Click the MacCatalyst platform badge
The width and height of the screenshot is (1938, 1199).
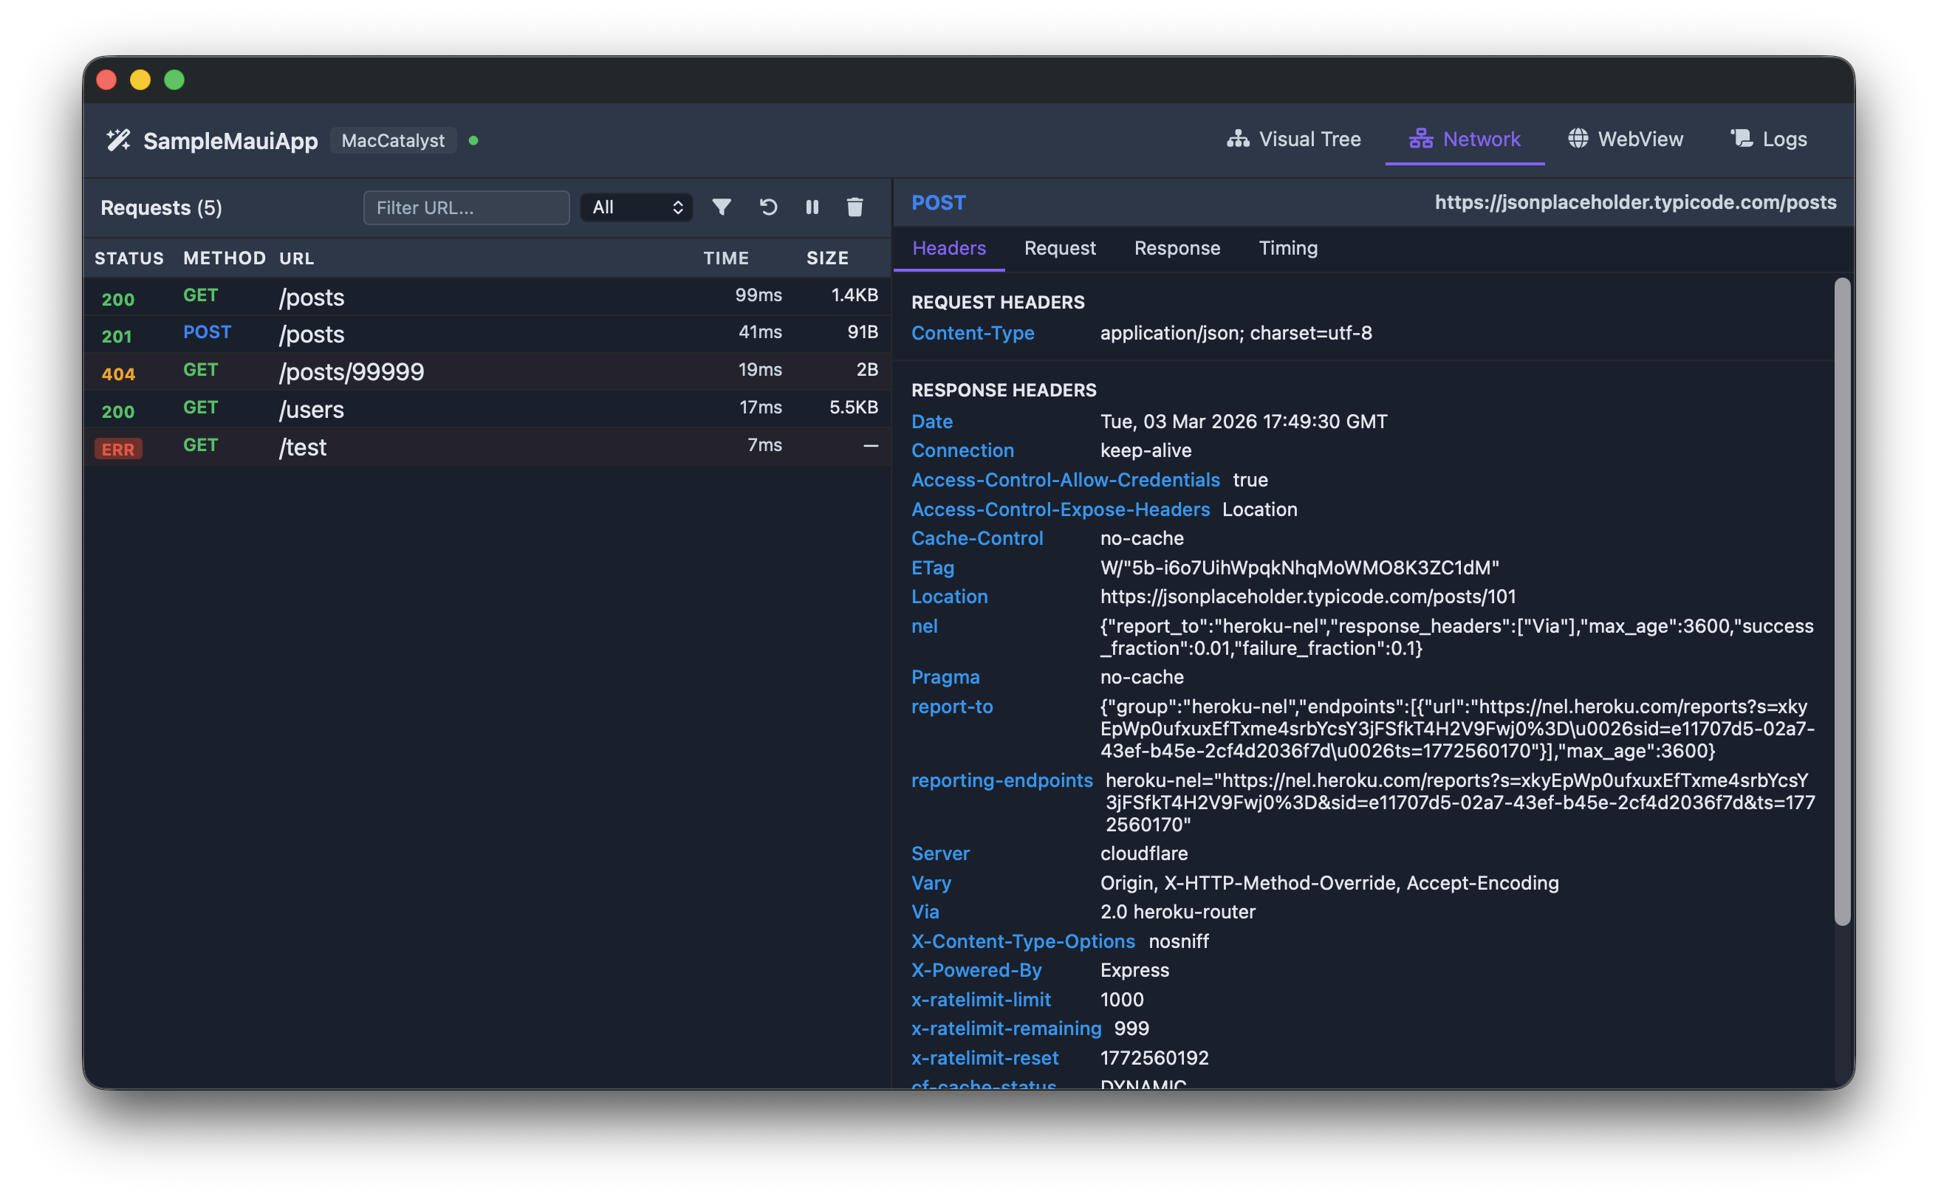pyautogui.click(x=393, y=140)
